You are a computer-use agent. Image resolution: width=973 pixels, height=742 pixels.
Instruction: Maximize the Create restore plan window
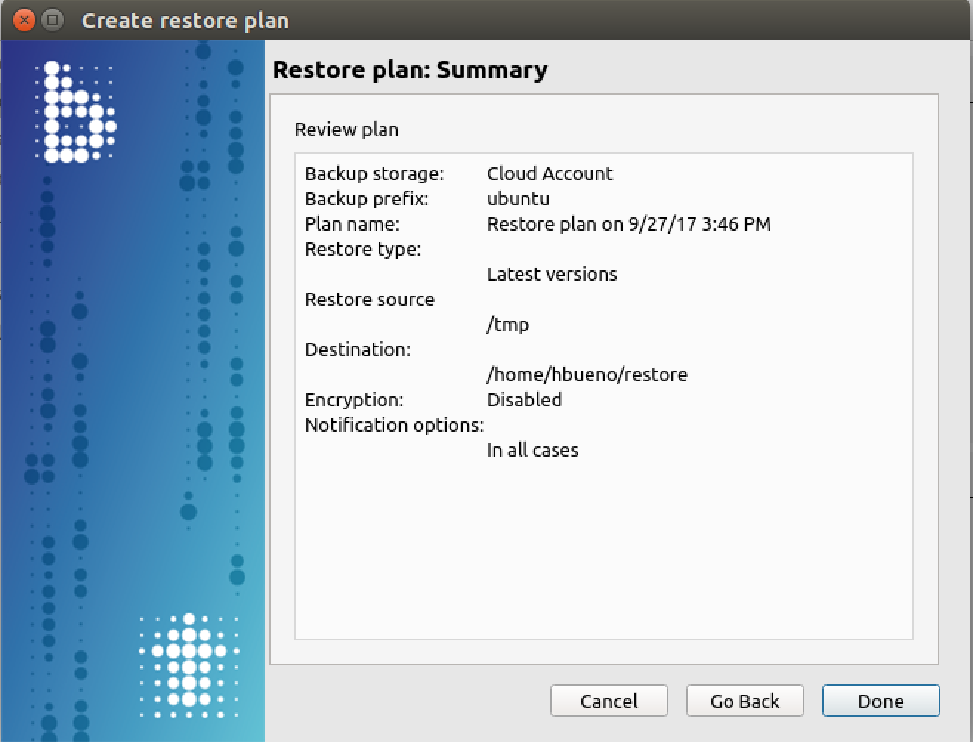(x=52, y=20)
